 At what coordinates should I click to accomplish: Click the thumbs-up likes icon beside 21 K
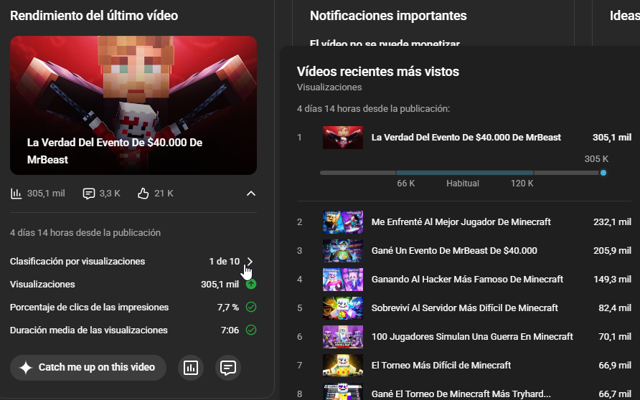(x=143, y=194)
